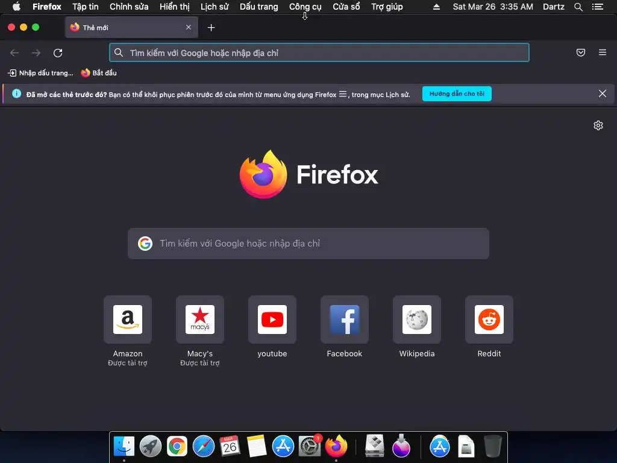Open the Apple menu
Viewport: 617px width, 463px height.
[x=16, y=7]
